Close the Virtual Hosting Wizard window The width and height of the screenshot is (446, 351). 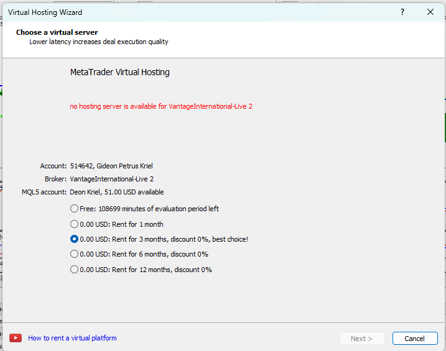pyautogui.click(x=430, y=12)
